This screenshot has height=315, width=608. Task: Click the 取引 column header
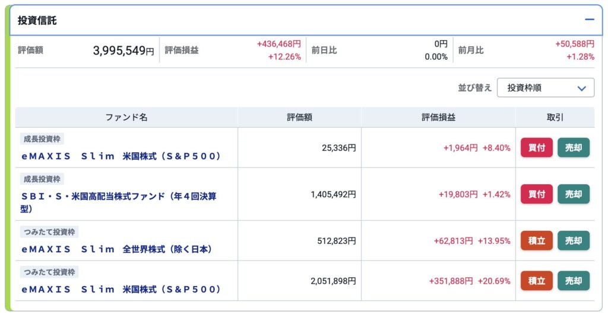pos(555,117)
